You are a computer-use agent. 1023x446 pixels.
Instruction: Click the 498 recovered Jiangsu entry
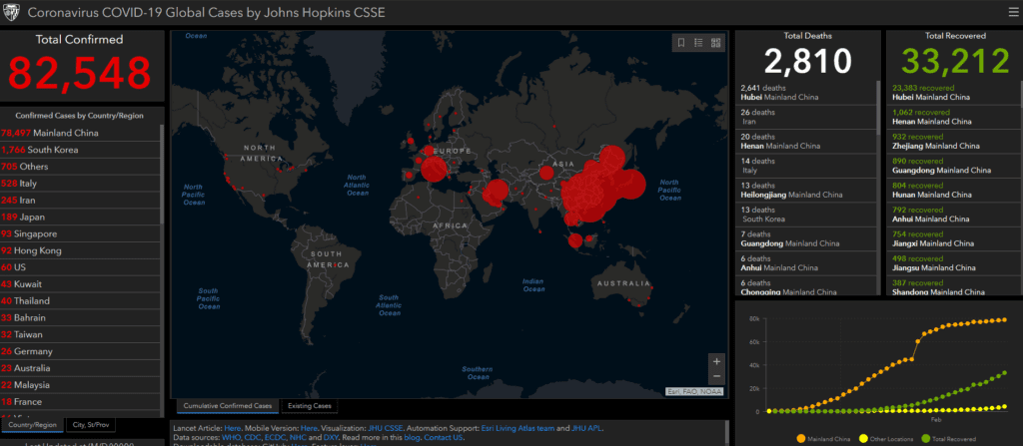[x=954, y=263]
